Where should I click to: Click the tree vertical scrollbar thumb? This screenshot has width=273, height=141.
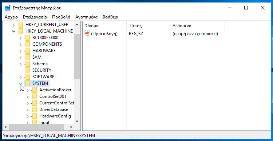pos(77,57)
